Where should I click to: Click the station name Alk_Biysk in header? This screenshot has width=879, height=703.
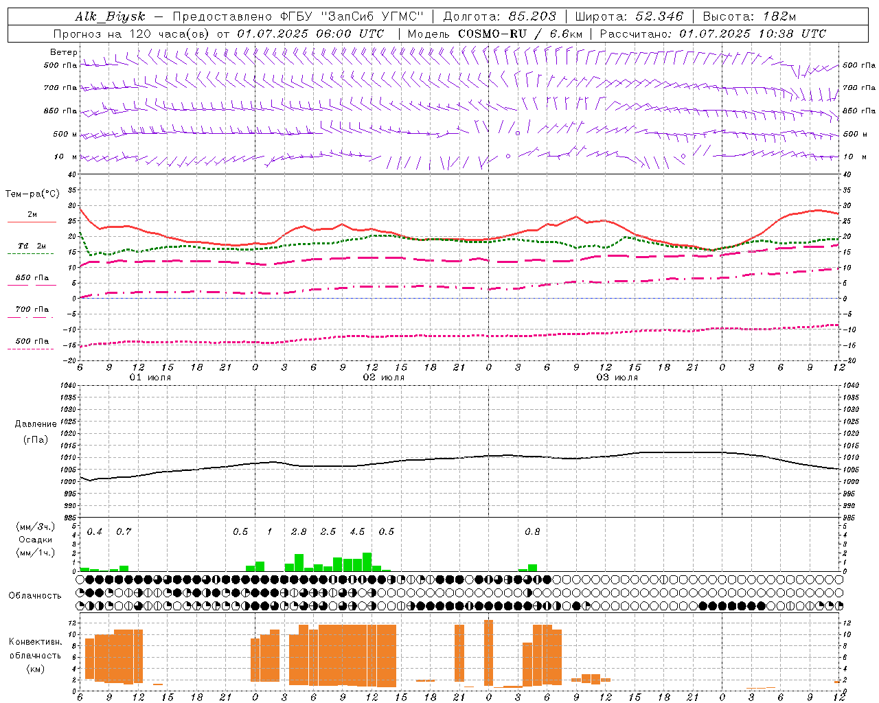click(x=110, y=16)
